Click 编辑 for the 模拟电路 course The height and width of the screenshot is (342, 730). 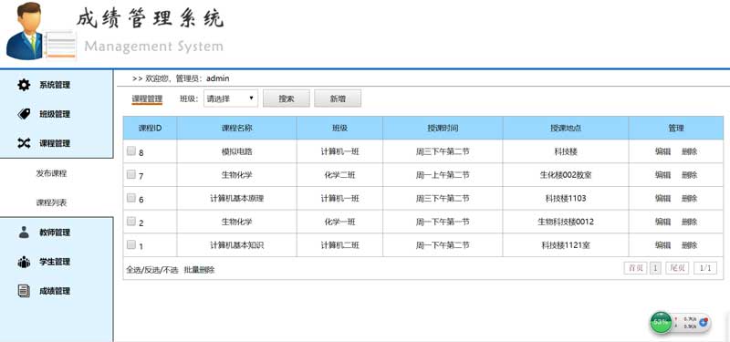663,151
